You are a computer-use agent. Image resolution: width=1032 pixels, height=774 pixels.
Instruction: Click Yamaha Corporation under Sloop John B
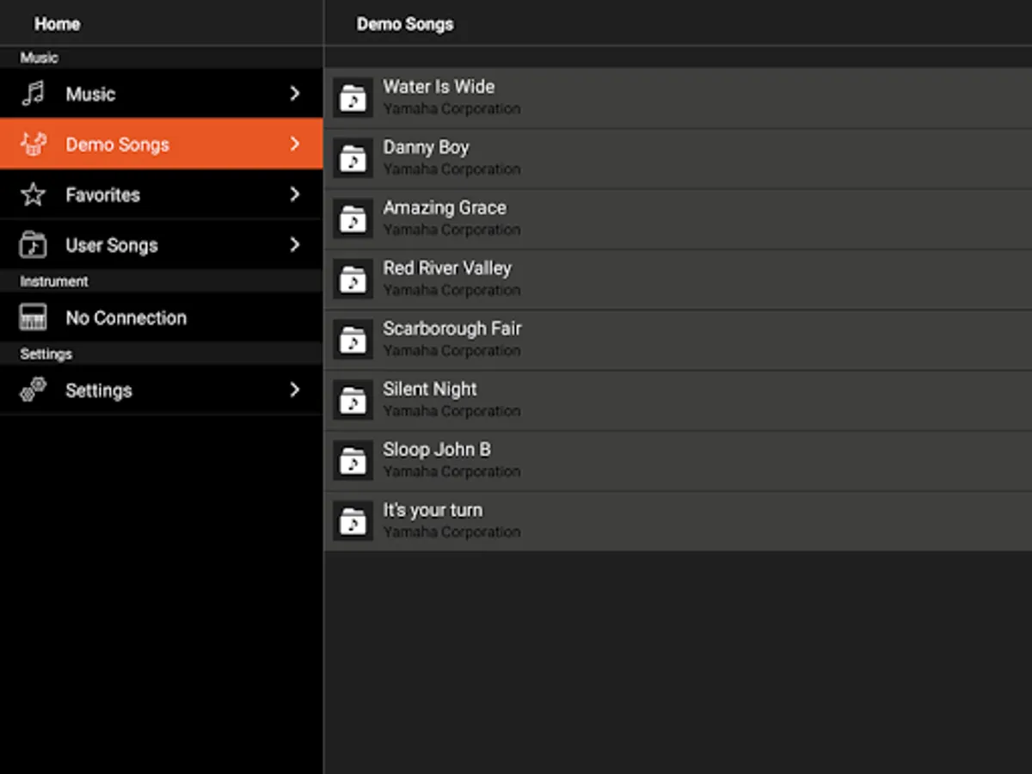(451, 472)
